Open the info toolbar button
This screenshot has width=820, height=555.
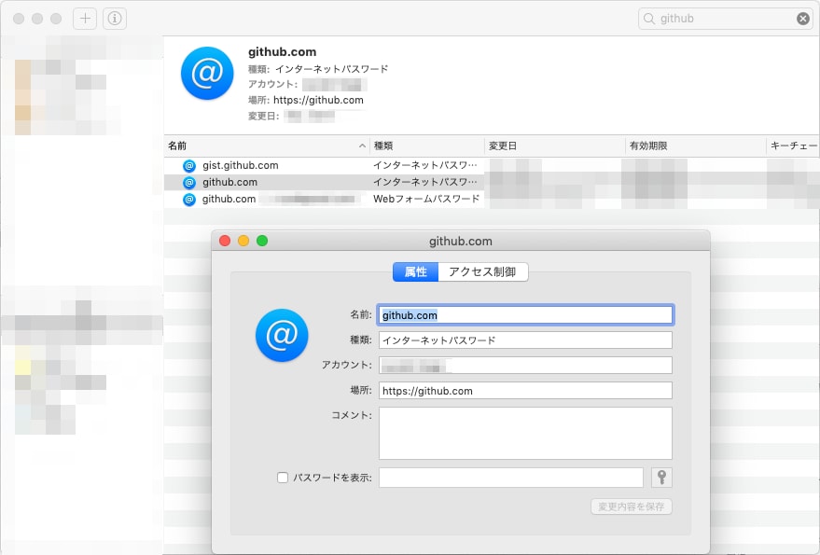pos(115,19)
